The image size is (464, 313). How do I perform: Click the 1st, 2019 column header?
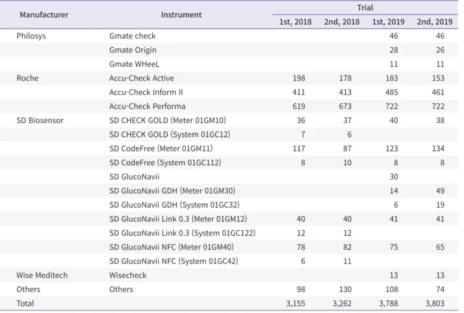coord(388,22)
